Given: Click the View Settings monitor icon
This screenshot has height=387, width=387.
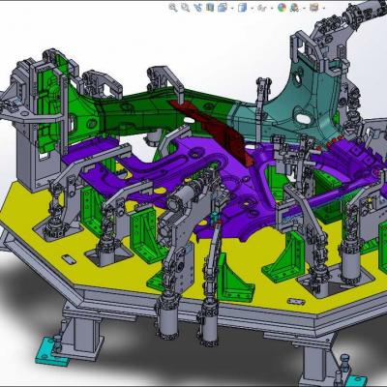Looking at the screenshot, I should (x=313, y=7).
